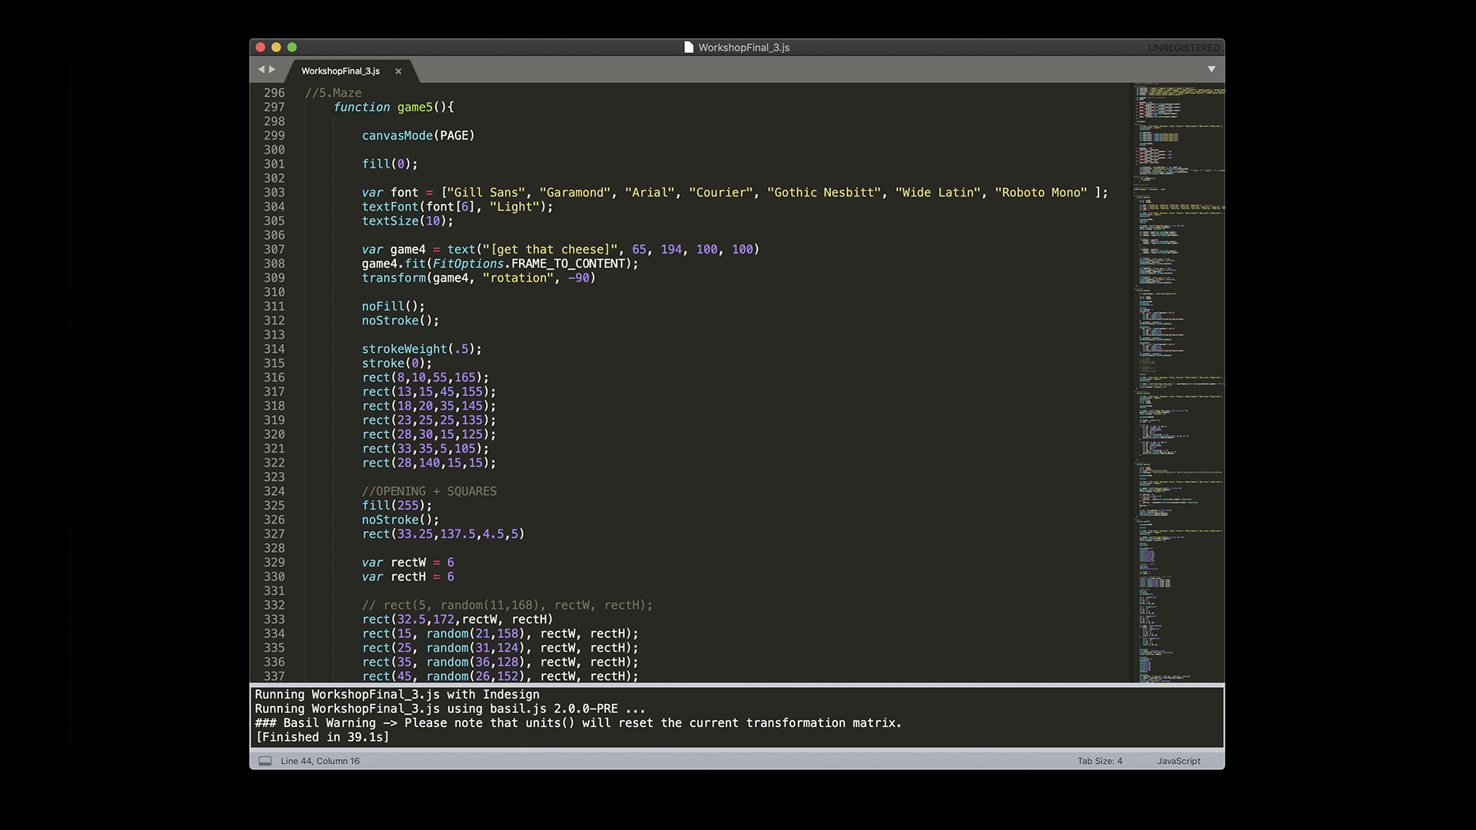1476x830 pixels.
Task: Click the previous tab left arrow
Action: 261,70
